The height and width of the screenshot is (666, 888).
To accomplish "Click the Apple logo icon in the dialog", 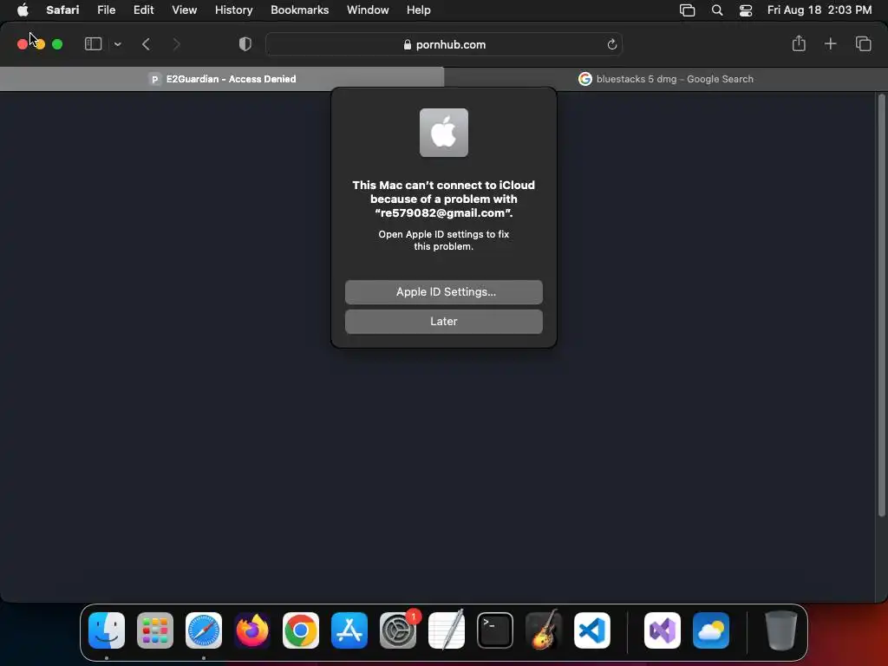I will (x=443, y=133).
